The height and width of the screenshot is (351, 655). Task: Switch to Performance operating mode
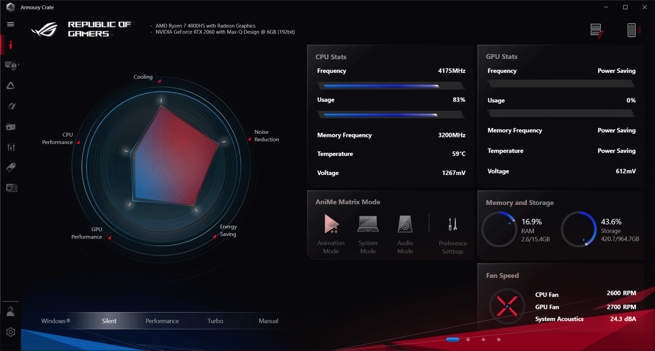tap(162, 321)
